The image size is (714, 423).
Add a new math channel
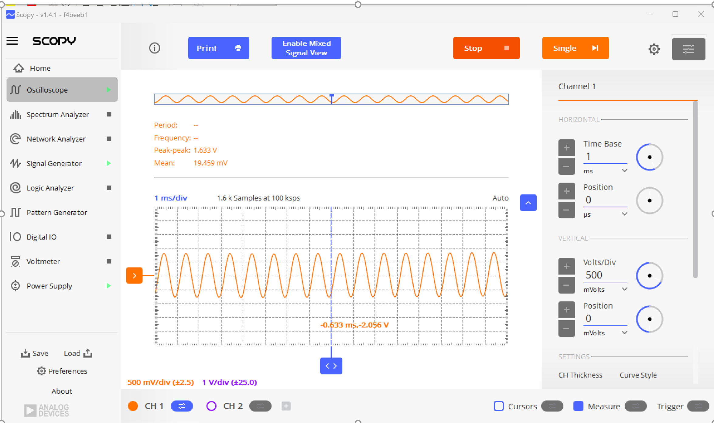(286, 406)
